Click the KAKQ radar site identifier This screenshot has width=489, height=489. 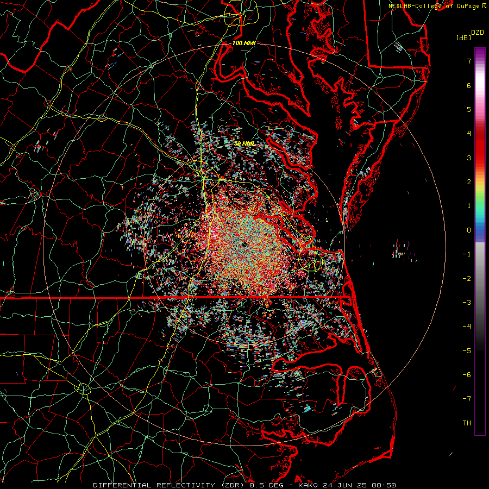[308, 485]
